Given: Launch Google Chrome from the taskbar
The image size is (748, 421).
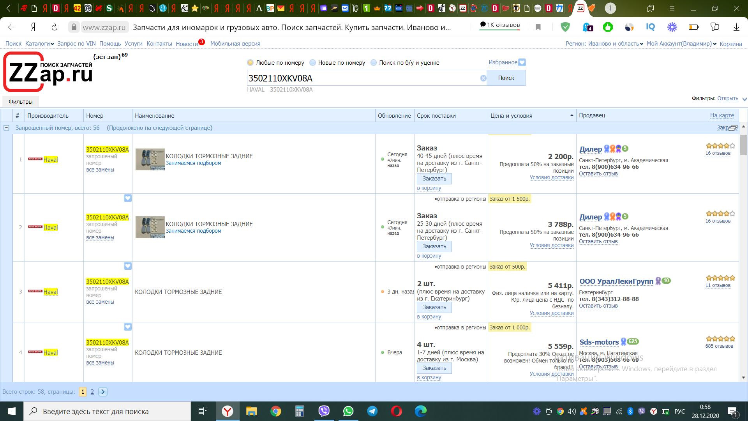Looking at the screenshot, I should coord(275,411).
